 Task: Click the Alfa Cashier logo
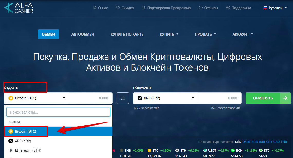coord(19,8)
